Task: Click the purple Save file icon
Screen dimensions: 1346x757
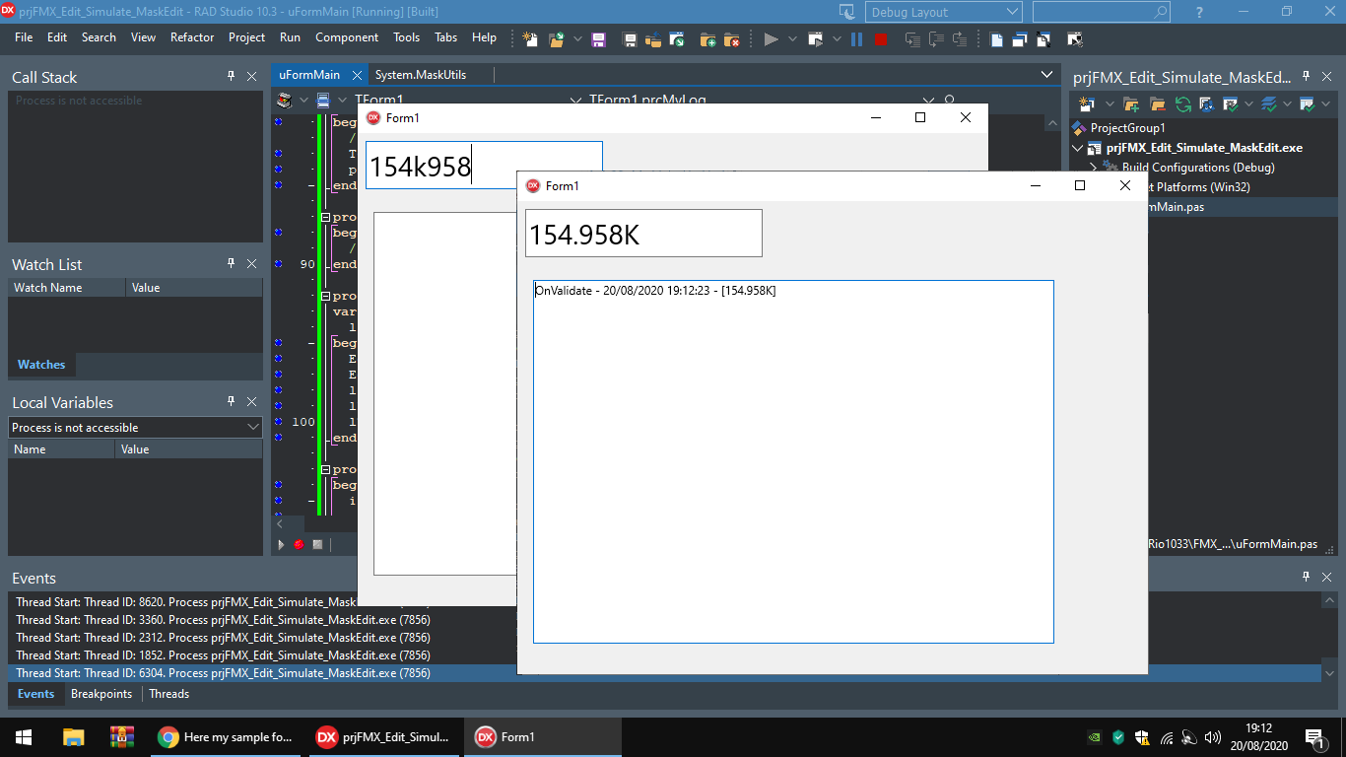Action: [598, 39]
